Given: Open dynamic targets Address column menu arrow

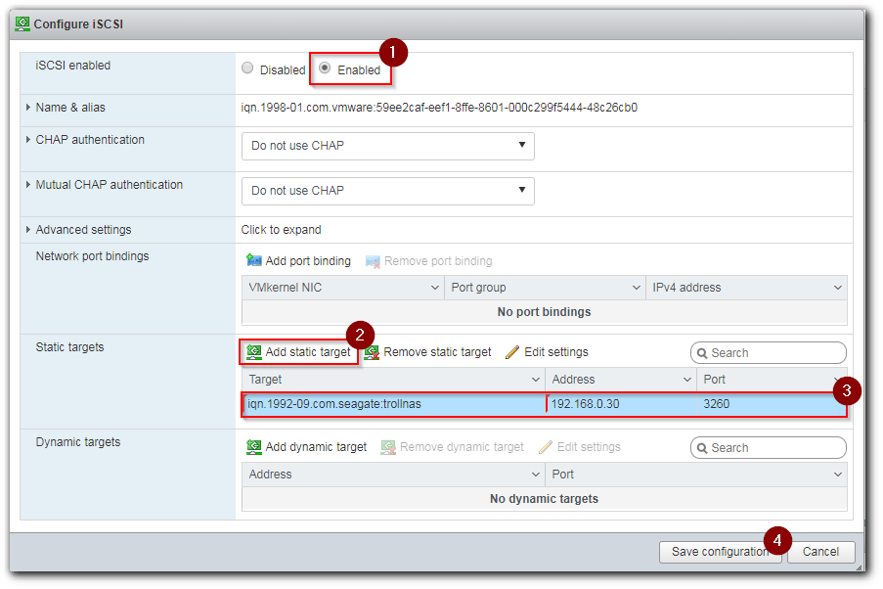Looking at the screenshot, I should [536, 475].
